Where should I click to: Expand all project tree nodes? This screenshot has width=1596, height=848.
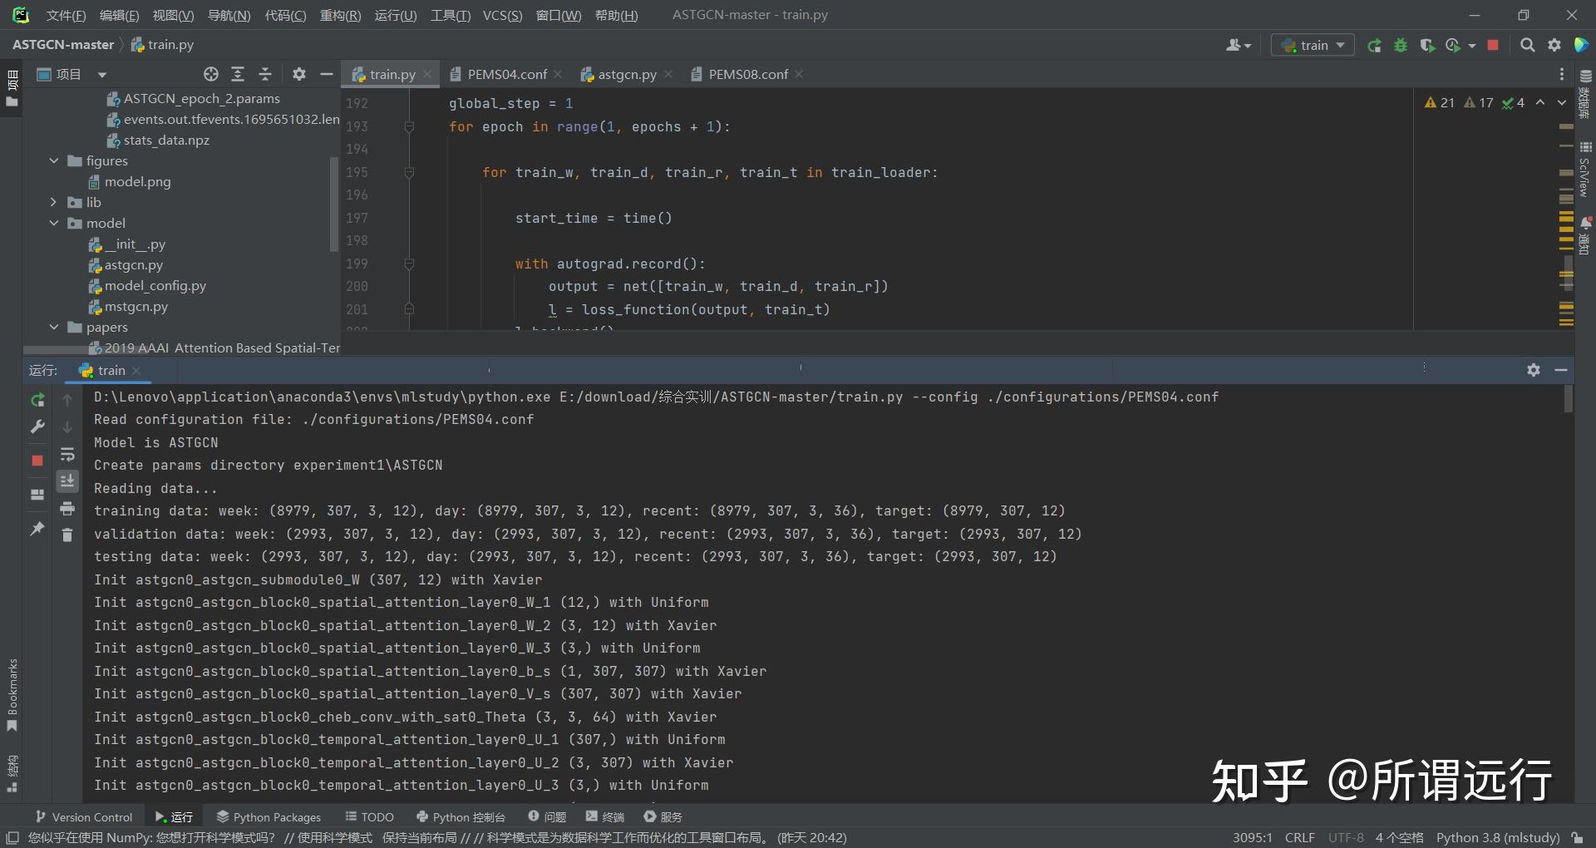[238, 75]
